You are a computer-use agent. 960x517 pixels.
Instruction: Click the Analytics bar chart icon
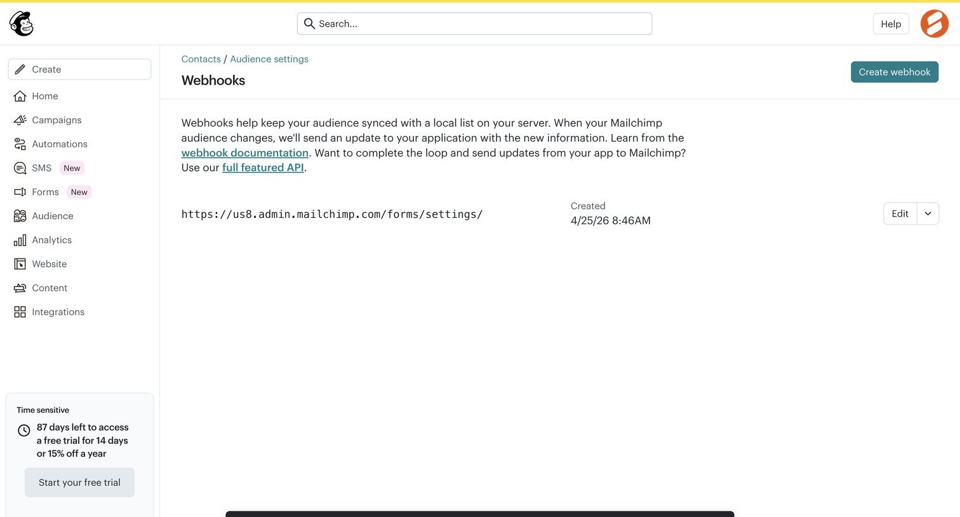[x=20, y=240]
